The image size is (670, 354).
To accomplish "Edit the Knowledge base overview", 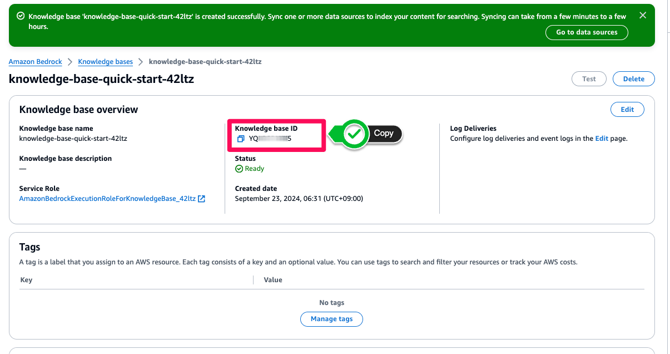I will click(x=627, y=110).
